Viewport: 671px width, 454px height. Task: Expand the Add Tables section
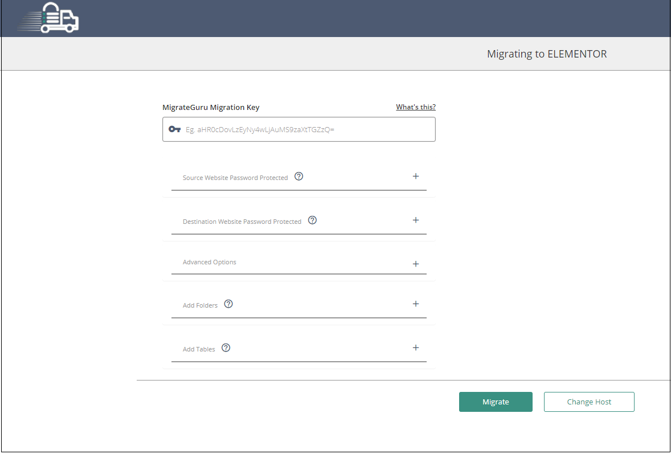pos(416,347)
